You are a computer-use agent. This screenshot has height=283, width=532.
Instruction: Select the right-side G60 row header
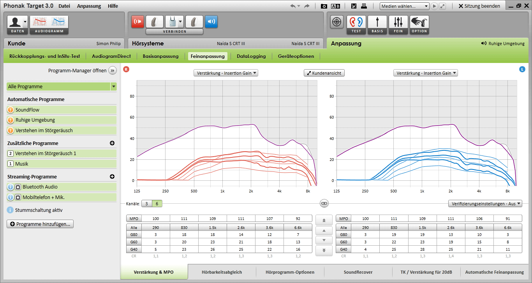134,242
